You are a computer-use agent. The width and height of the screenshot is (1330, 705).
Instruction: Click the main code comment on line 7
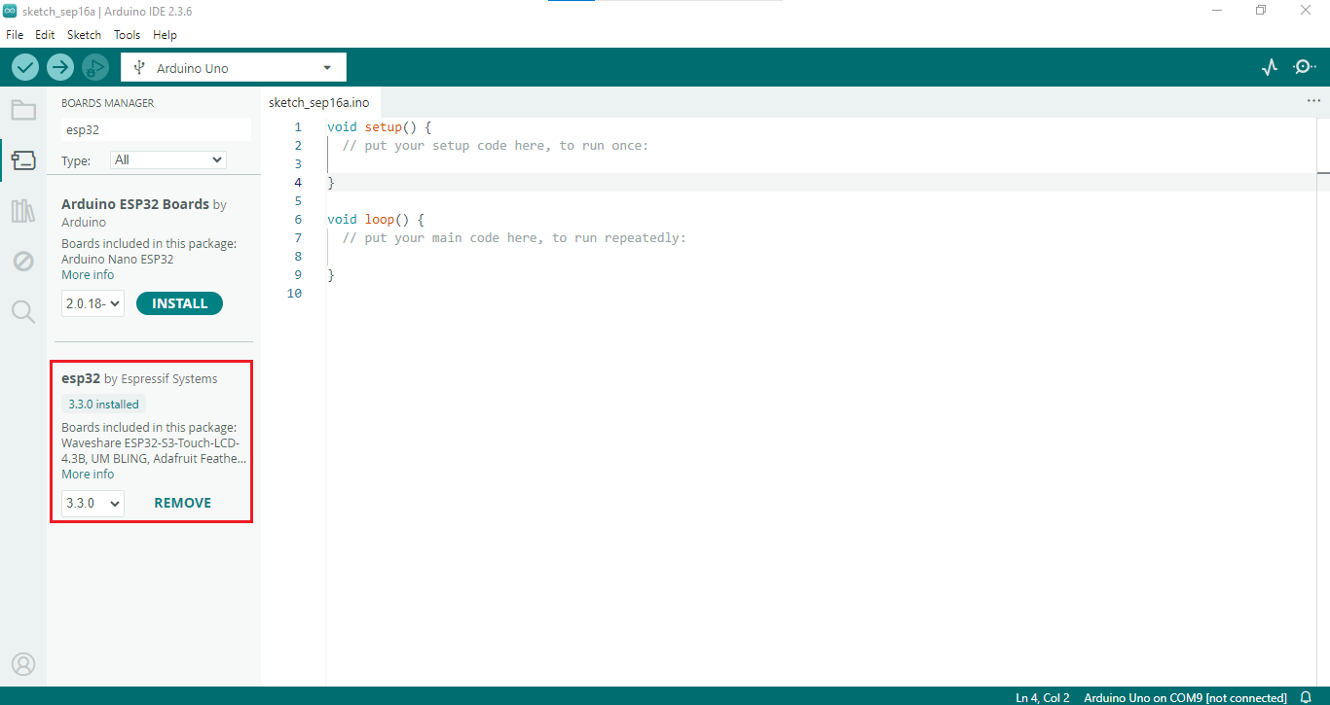click(x=514, y=238)
